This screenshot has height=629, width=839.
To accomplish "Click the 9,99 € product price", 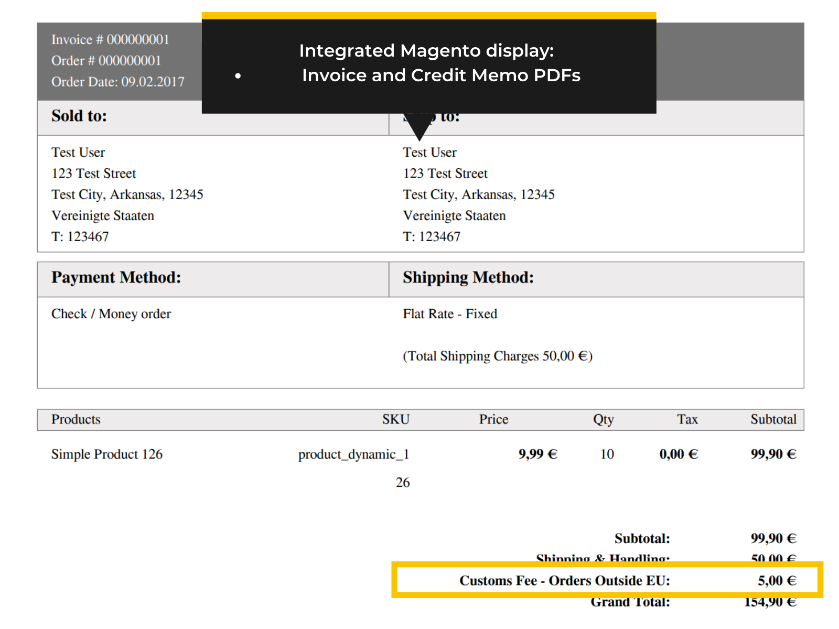I will pos(537,454).
